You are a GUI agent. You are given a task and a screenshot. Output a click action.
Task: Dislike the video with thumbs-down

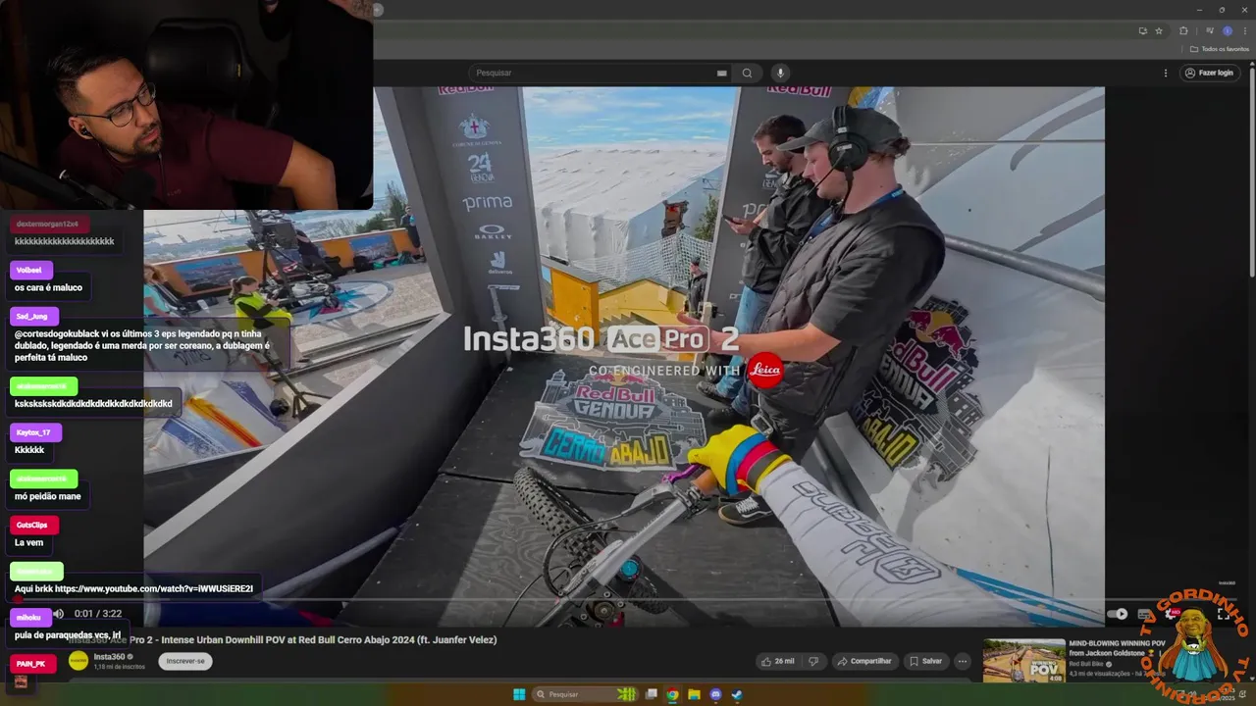coord(813,661)
